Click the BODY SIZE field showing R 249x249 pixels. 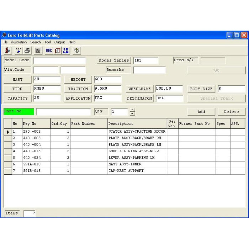tap(232, 89)
